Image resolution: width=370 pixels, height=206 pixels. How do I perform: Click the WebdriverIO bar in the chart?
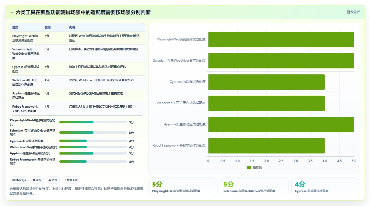click(266, 103)
